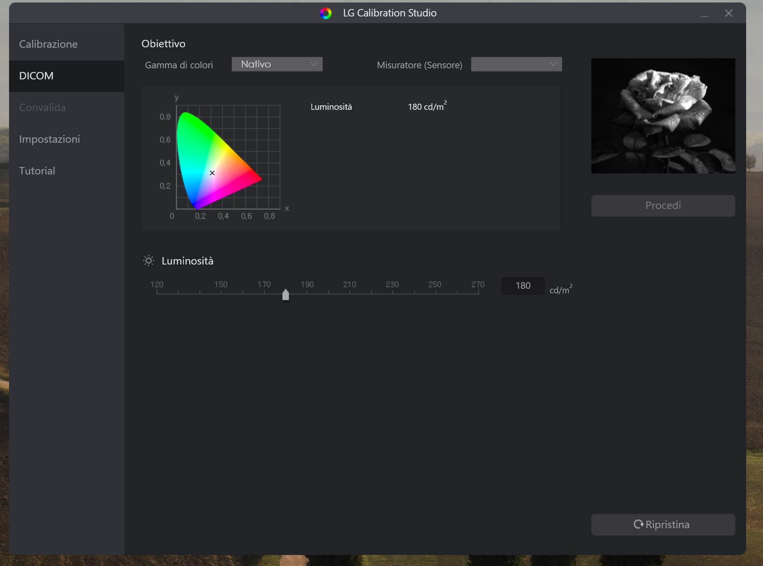Open the Gamma di colori Nativo dropdown
763x566 pixels.
click(x=277, y=64)
